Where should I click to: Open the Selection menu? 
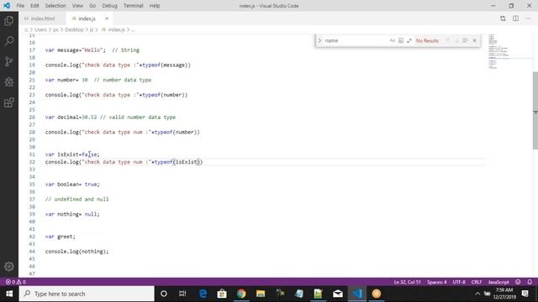point(55,6)
